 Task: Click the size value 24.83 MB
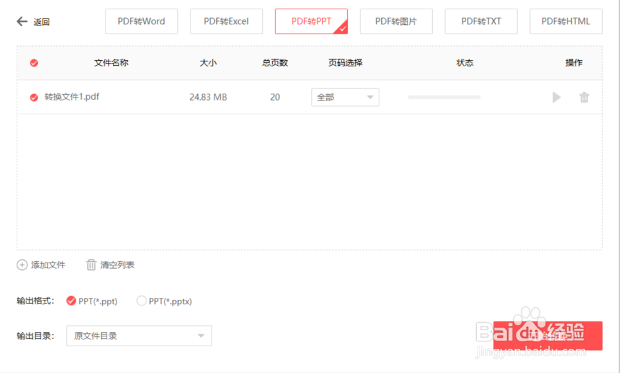point(208,97)
